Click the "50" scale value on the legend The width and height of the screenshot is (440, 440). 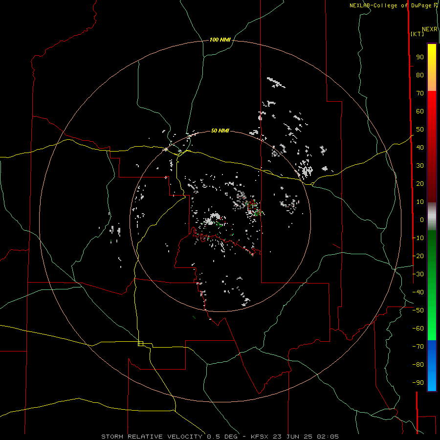click(420, 130)
